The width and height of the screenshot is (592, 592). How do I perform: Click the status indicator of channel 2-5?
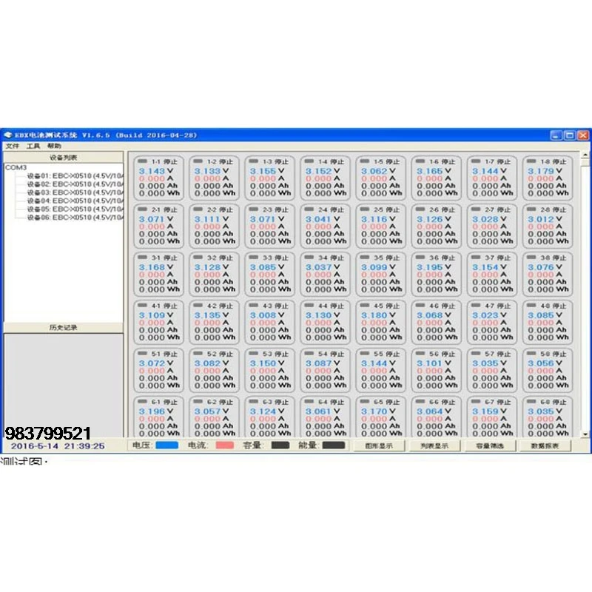point(365,209)
